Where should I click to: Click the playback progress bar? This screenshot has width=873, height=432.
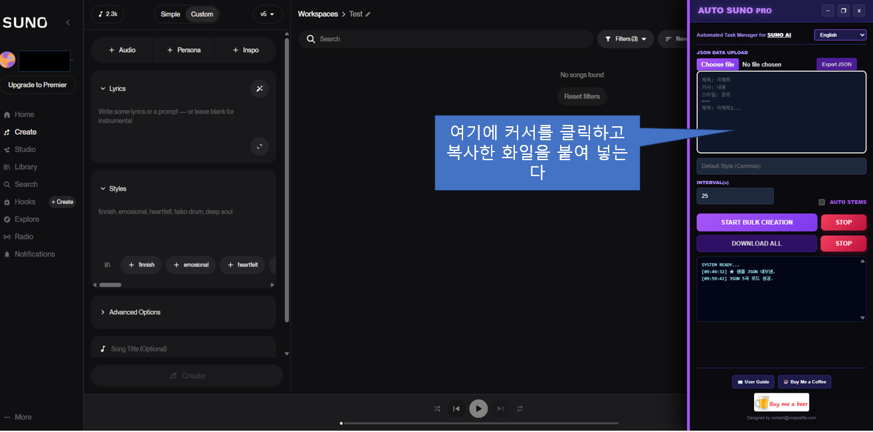coord(479,423)
